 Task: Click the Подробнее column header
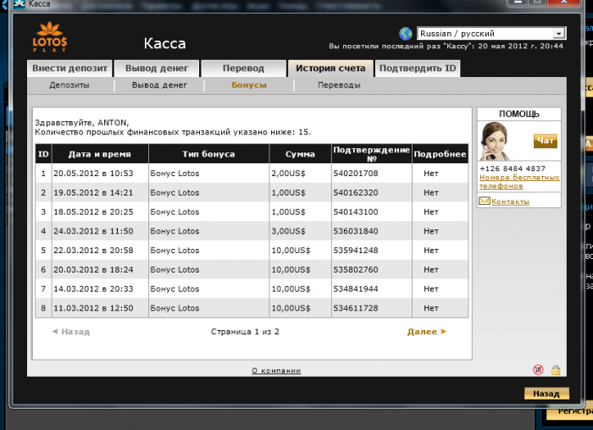pyautogui.click(x=440, y=154)
